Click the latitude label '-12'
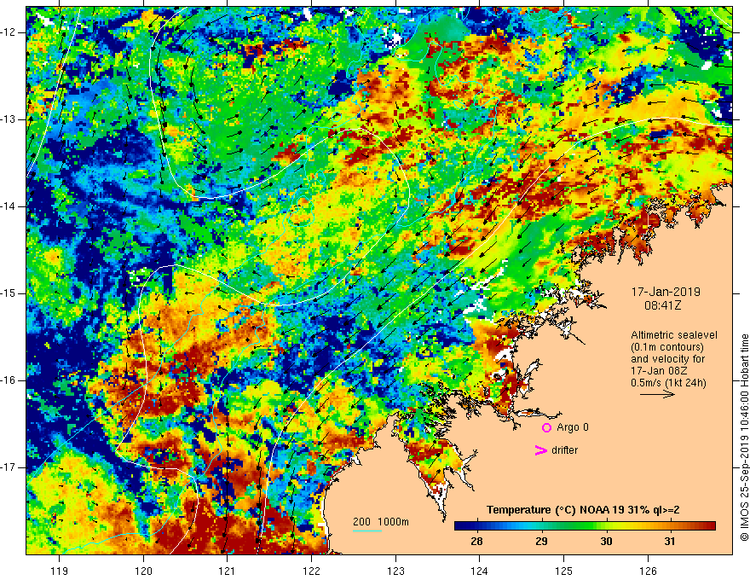 click(x=9, y=32)
